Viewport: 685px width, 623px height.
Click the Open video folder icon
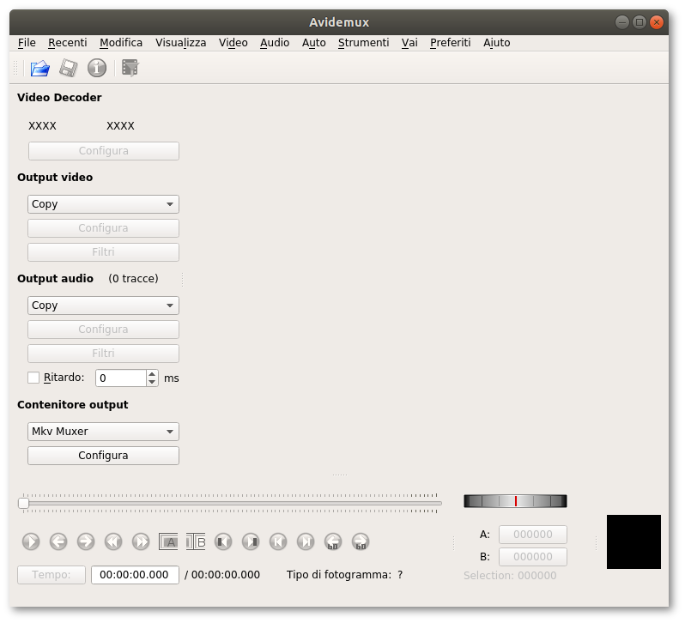coord(39,68)
